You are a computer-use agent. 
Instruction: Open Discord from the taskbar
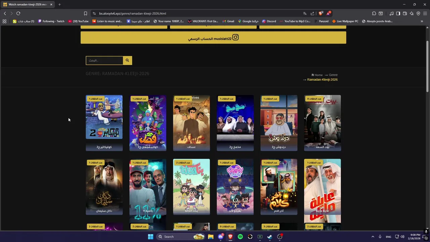pyautogui.click(x=220, y=237)
